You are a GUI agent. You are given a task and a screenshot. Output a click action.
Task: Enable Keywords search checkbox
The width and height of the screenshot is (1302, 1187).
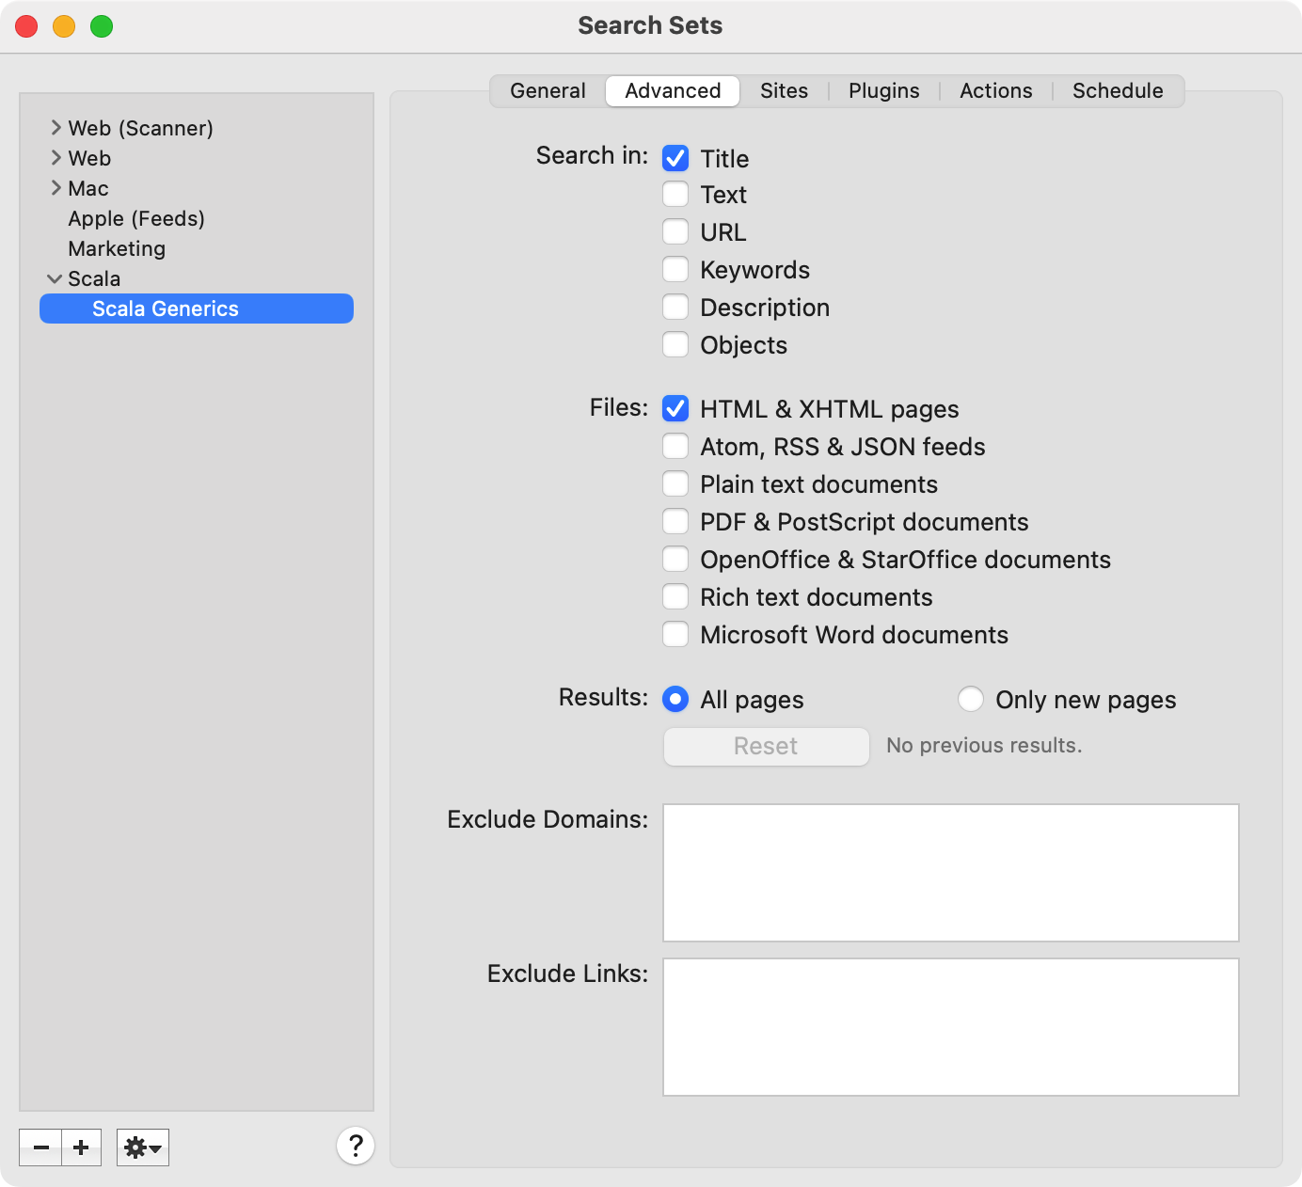pos(675,270)
